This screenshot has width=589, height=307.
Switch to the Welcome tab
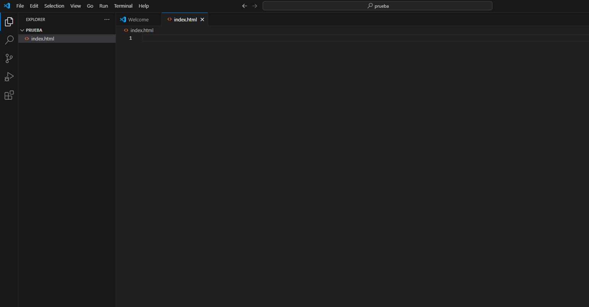click(x=139, y=19)
